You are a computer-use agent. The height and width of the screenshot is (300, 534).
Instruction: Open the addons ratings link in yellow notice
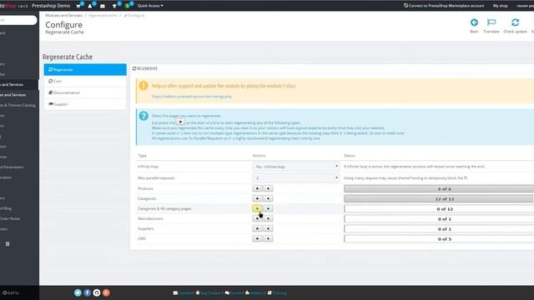pyautogui.click(x=192, y=97)
